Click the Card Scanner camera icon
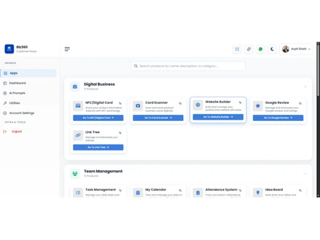Image resolution: width=320 pixels, height=240 pixels. click(x=138, y=106)
